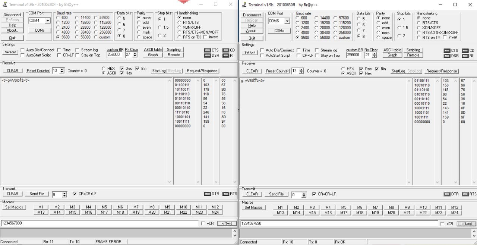This screenshot has height=245, width=477.
Task: Focus the custom BR field in right window
Action: coord(354,55)
